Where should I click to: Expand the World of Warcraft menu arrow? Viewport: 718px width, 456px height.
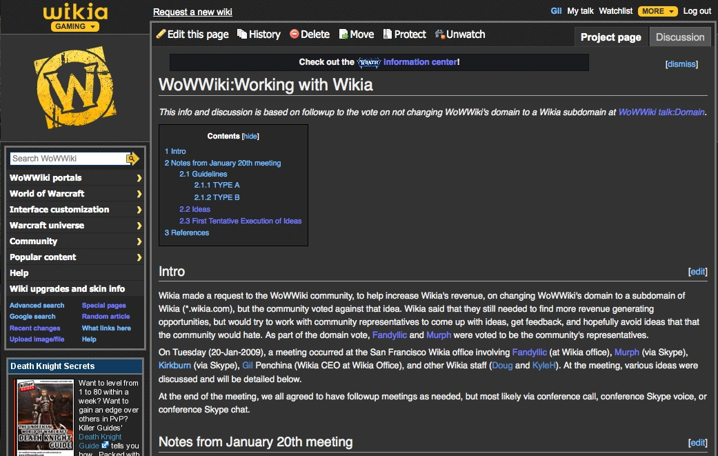[x=139, y=194]
